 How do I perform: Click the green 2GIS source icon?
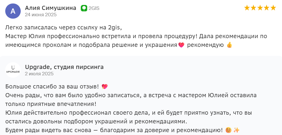(84, 8)
